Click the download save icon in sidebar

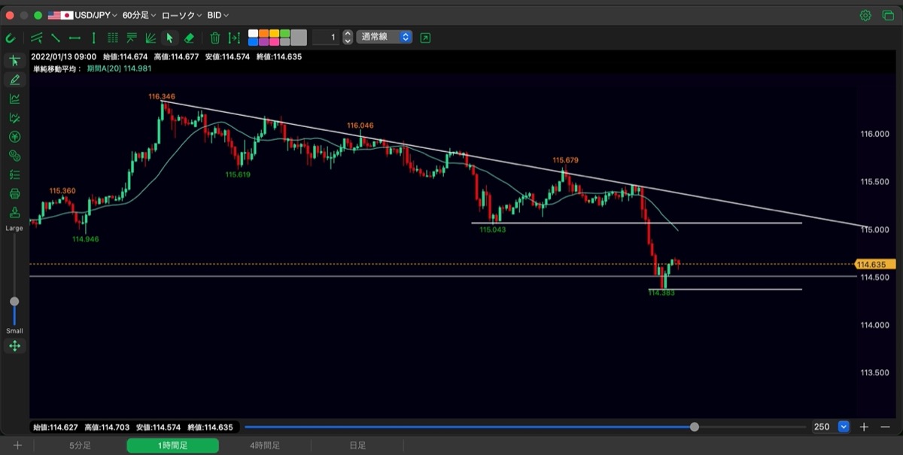click(x=14, y=212)
